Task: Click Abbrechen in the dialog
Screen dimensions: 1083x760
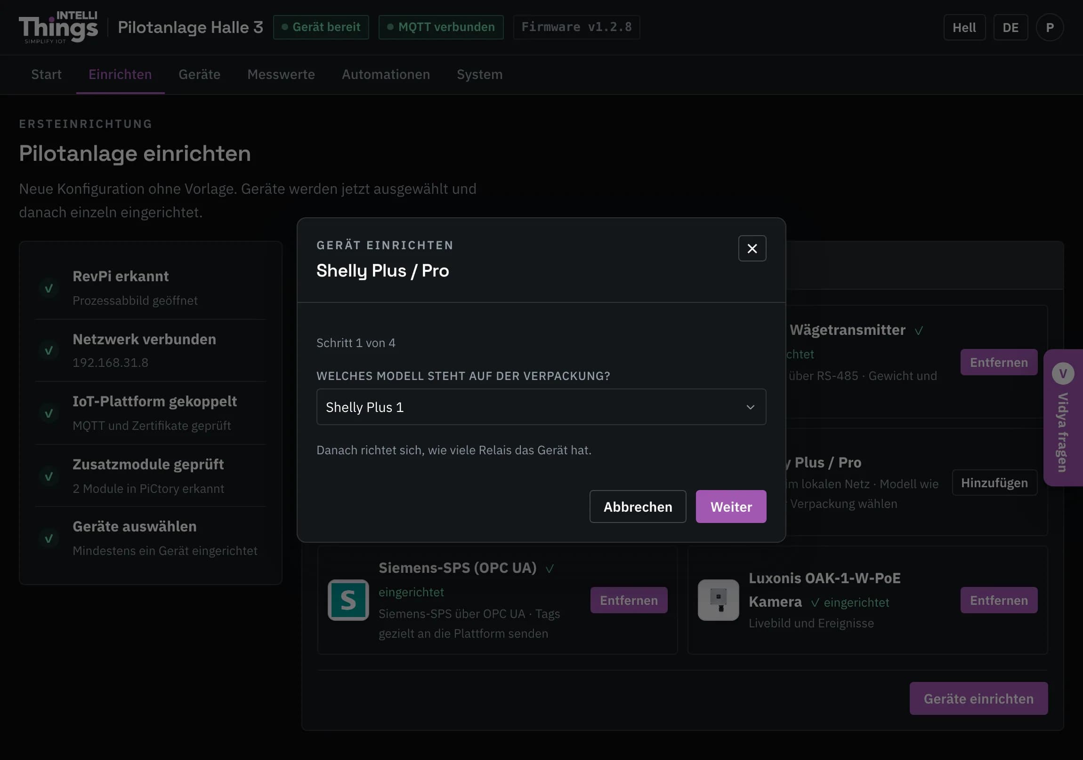Action: (638, 507)
